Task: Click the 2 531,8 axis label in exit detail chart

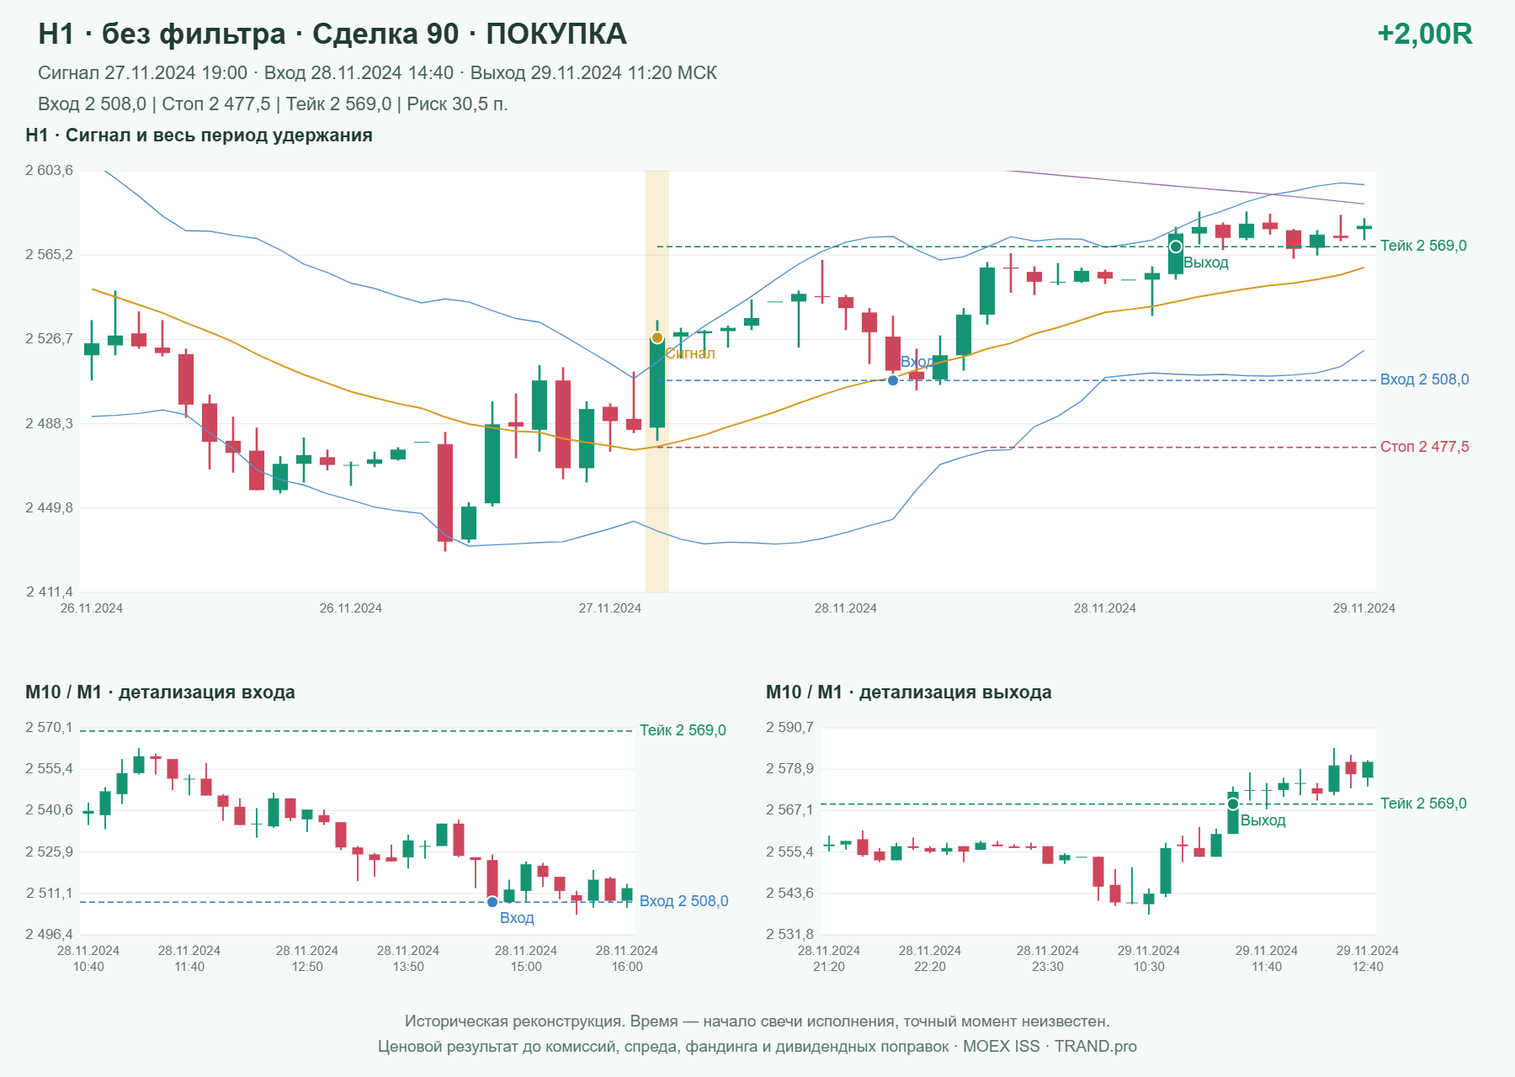Action: [x=790, y=935]
